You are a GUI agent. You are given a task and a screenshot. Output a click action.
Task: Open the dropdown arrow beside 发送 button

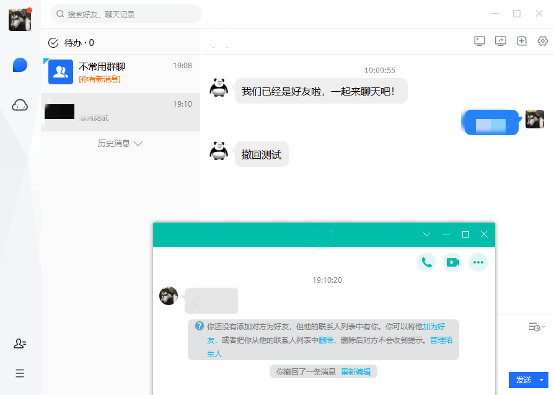[x=543, y=380]
